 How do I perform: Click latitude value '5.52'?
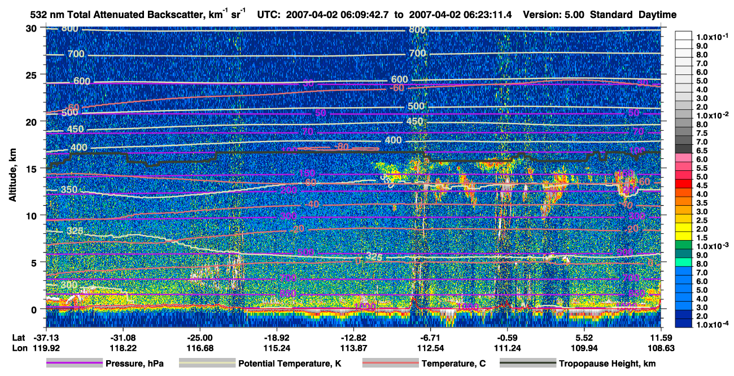(x=584, y=337)
